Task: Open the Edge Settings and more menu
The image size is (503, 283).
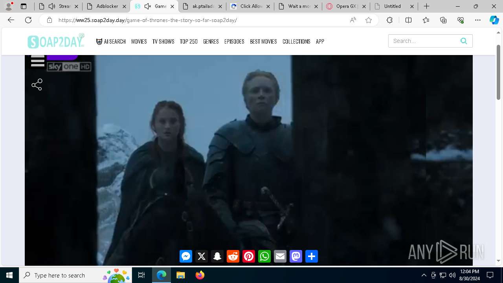Action: point(478,20)
